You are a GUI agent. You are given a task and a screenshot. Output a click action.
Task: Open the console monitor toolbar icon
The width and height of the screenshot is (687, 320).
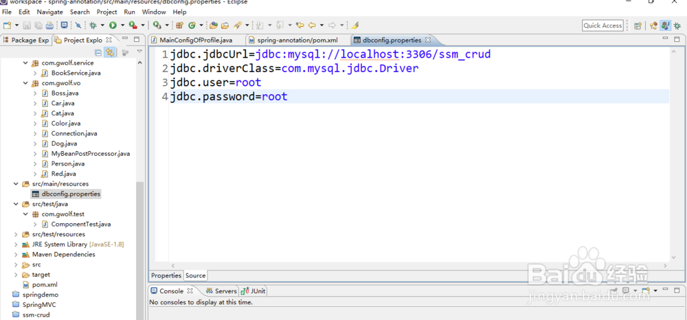point(65,25)
